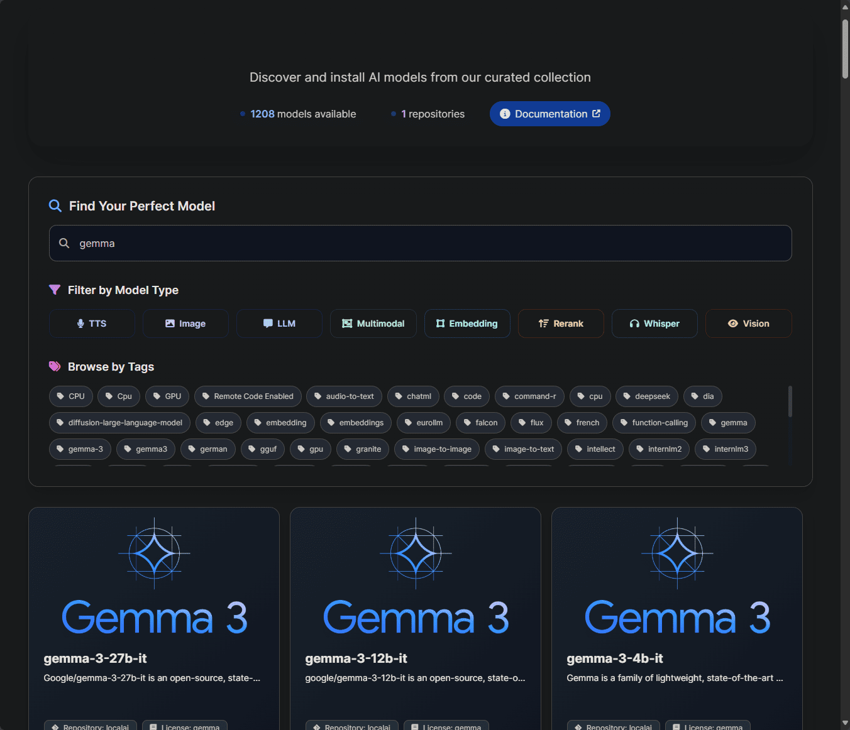
Task: Select the all-uppercase CPU tag
Action: (71, 396)
